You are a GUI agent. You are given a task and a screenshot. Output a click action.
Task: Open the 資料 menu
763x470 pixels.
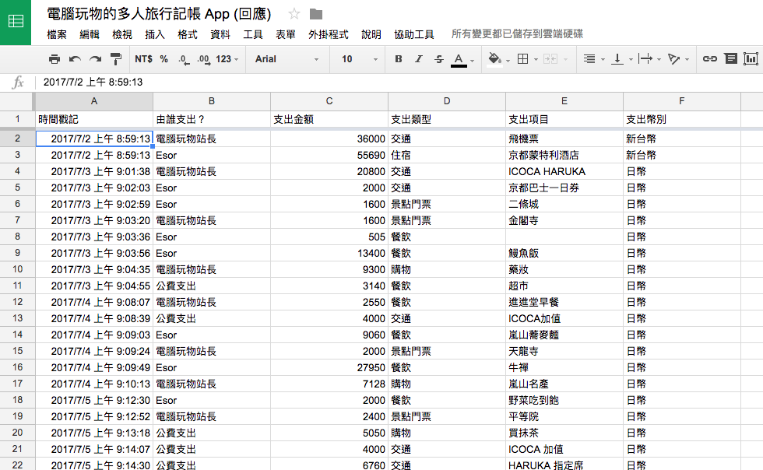tap(220, 34)
